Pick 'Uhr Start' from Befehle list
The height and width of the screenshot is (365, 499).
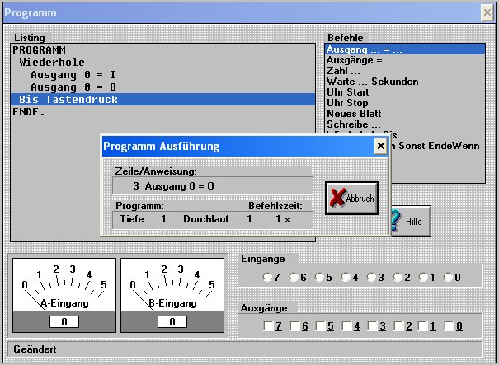click(x=348, y=92)
